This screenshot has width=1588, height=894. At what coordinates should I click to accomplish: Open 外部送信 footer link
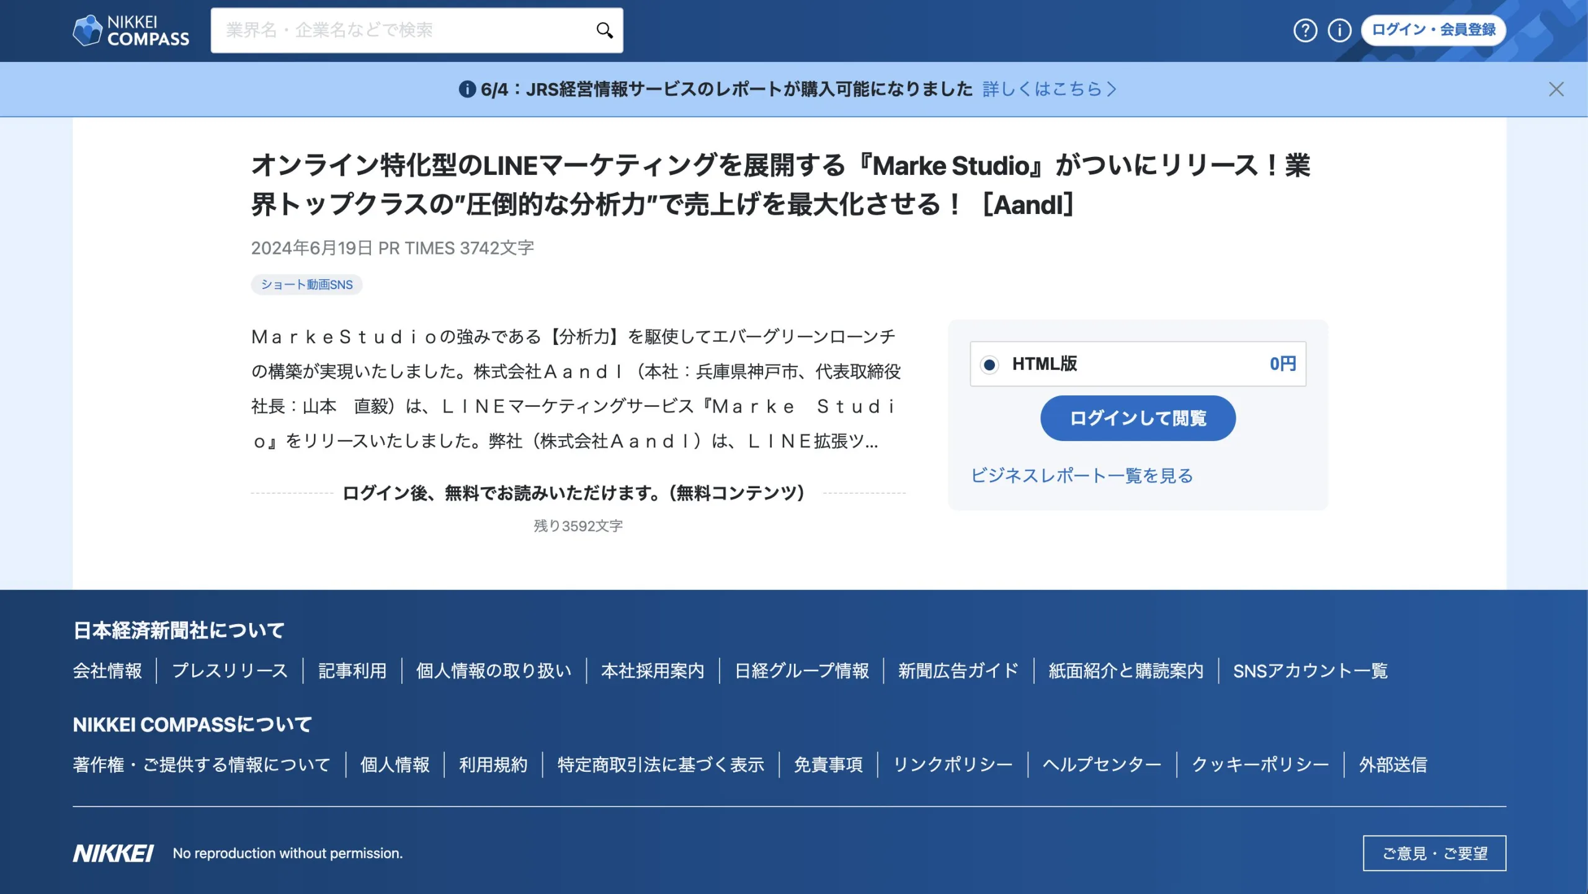coord(1393,764)
